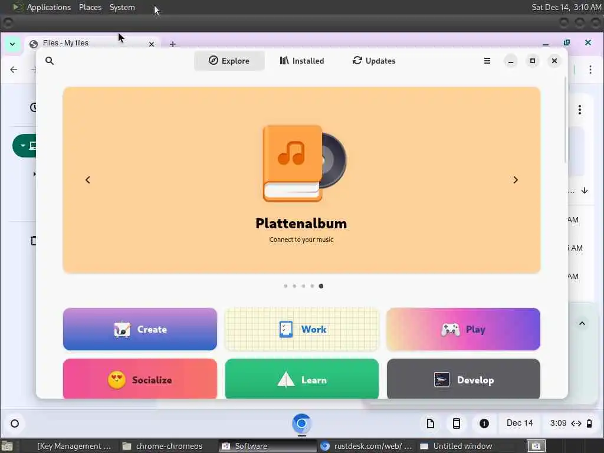Switch to the Installed tab
604x453 pixels.
[x=302, y=61]
